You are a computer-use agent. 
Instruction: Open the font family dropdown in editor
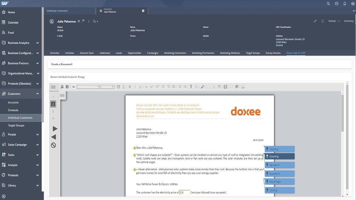pos(88,87)
